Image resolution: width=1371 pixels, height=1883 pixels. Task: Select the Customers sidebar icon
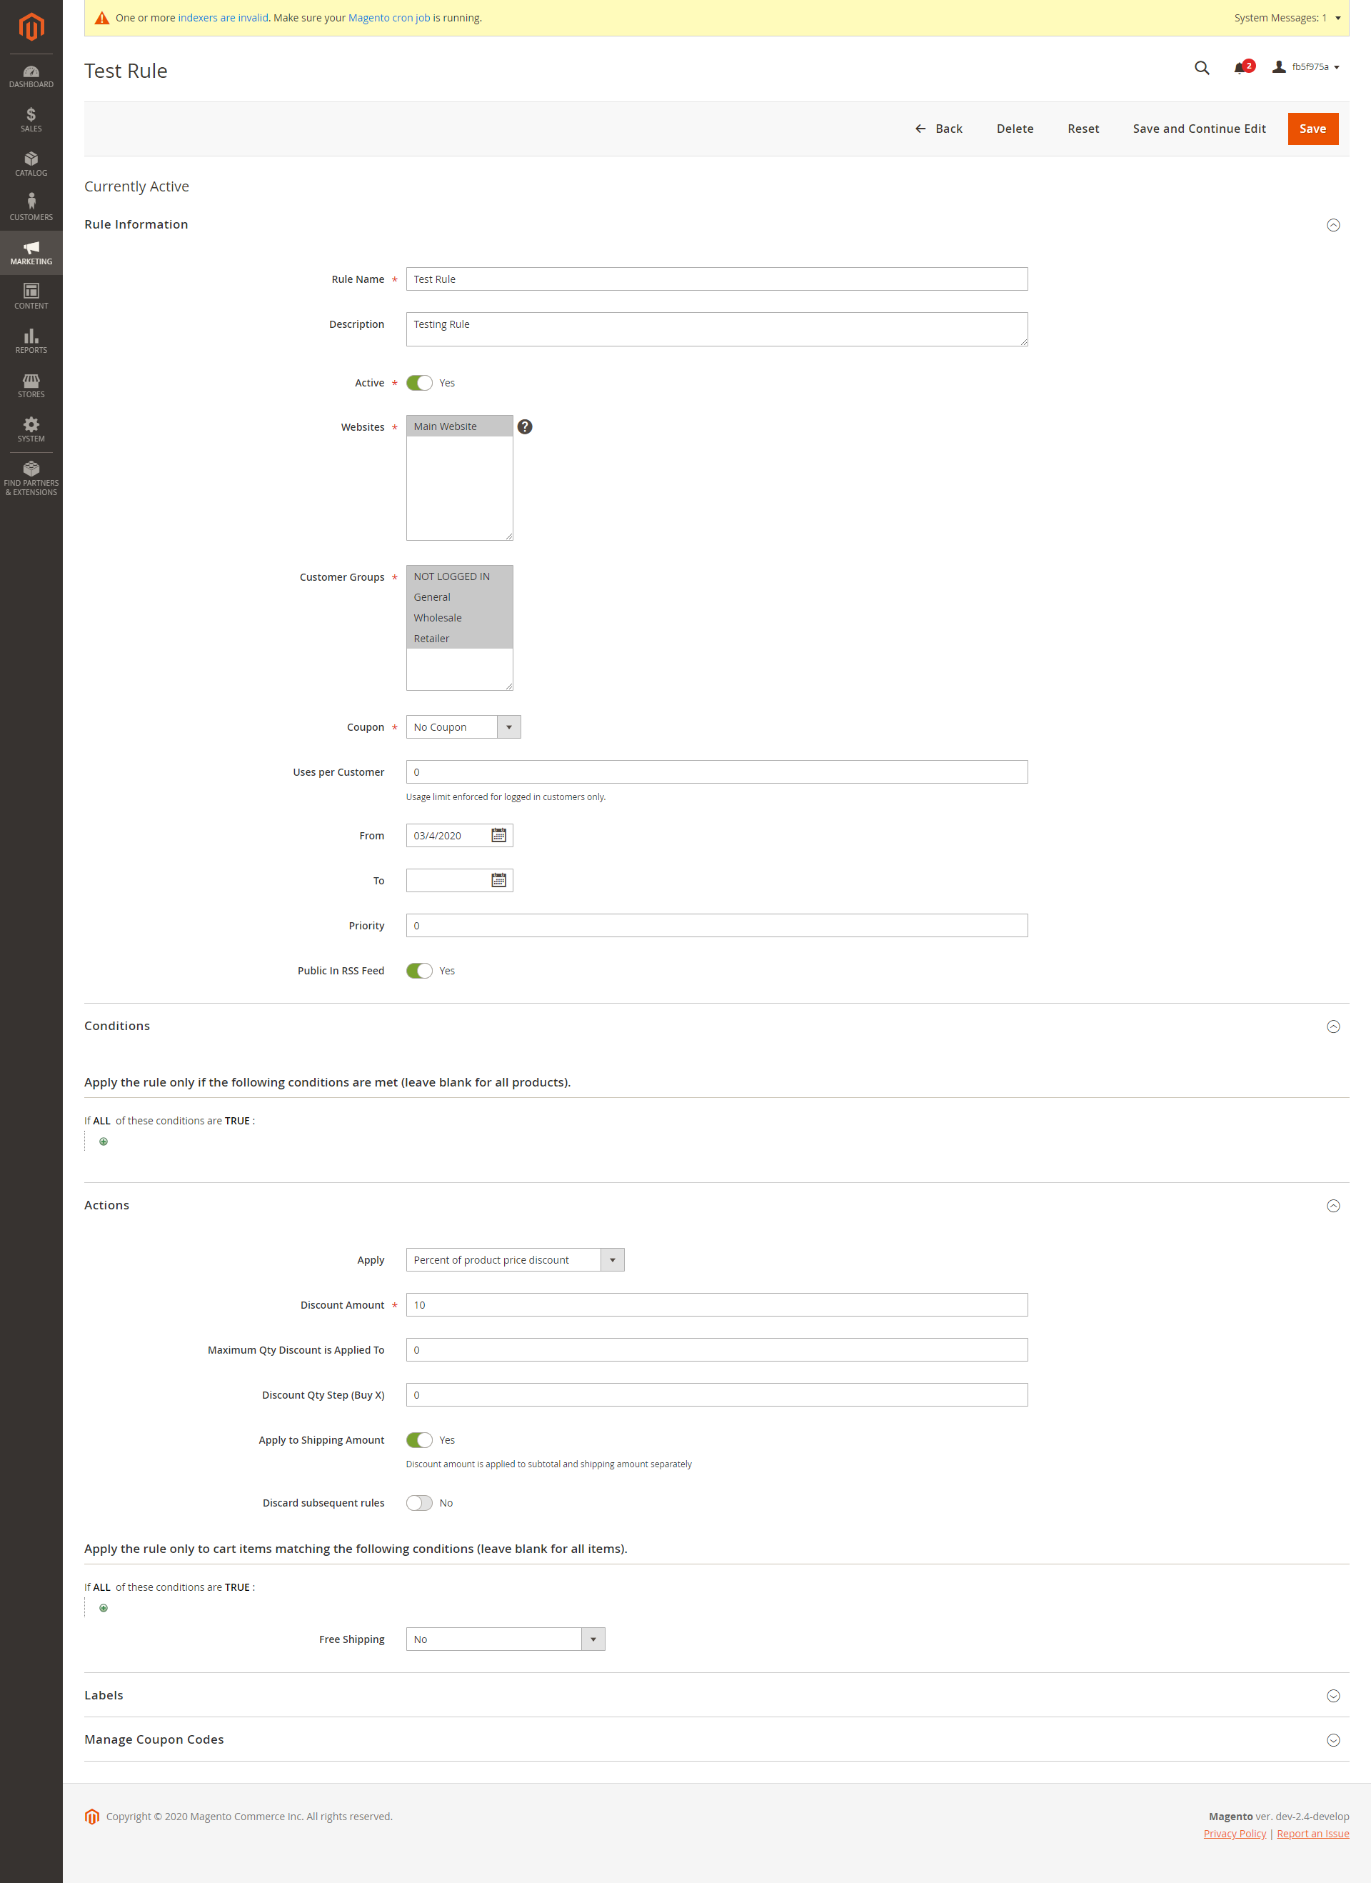pyautogui.click(x=31, y=209)
